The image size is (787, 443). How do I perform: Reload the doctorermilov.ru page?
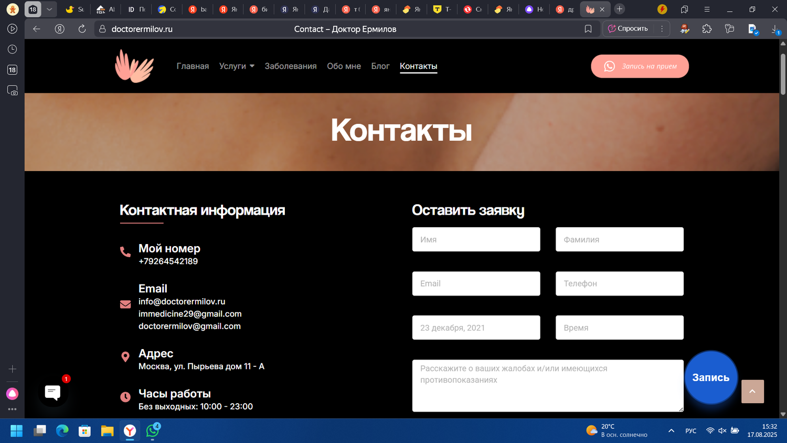point(82,29)
